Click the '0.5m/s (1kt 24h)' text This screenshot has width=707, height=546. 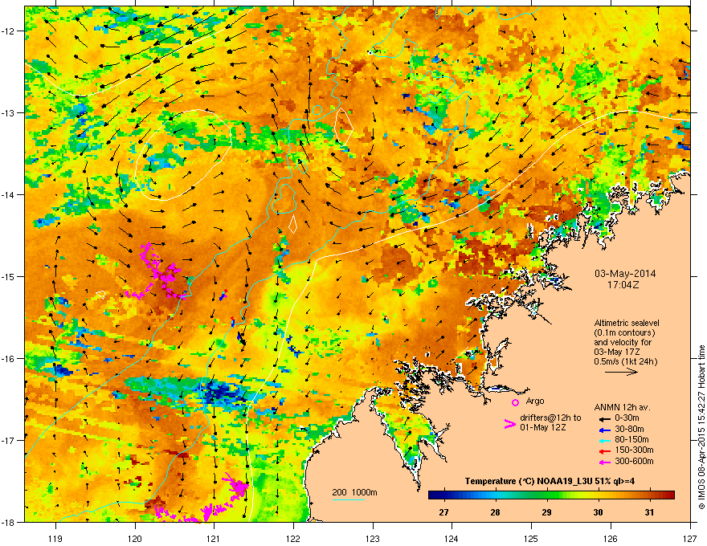pos(625,361)
